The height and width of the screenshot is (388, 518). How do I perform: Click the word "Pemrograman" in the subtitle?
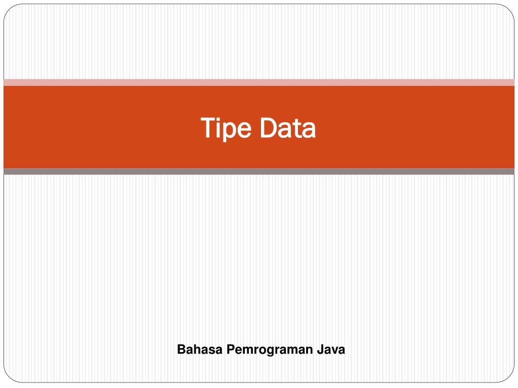click(x=270, y=350)
